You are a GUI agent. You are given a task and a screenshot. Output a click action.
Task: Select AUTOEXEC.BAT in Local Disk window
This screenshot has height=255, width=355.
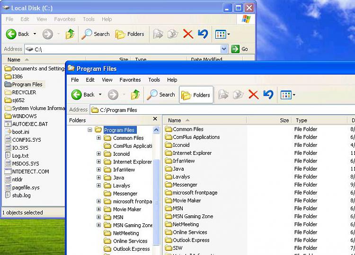point(26,124)
